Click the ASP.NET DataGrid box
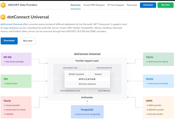Viewport: 175px width, 120px height. coord(76,74)
